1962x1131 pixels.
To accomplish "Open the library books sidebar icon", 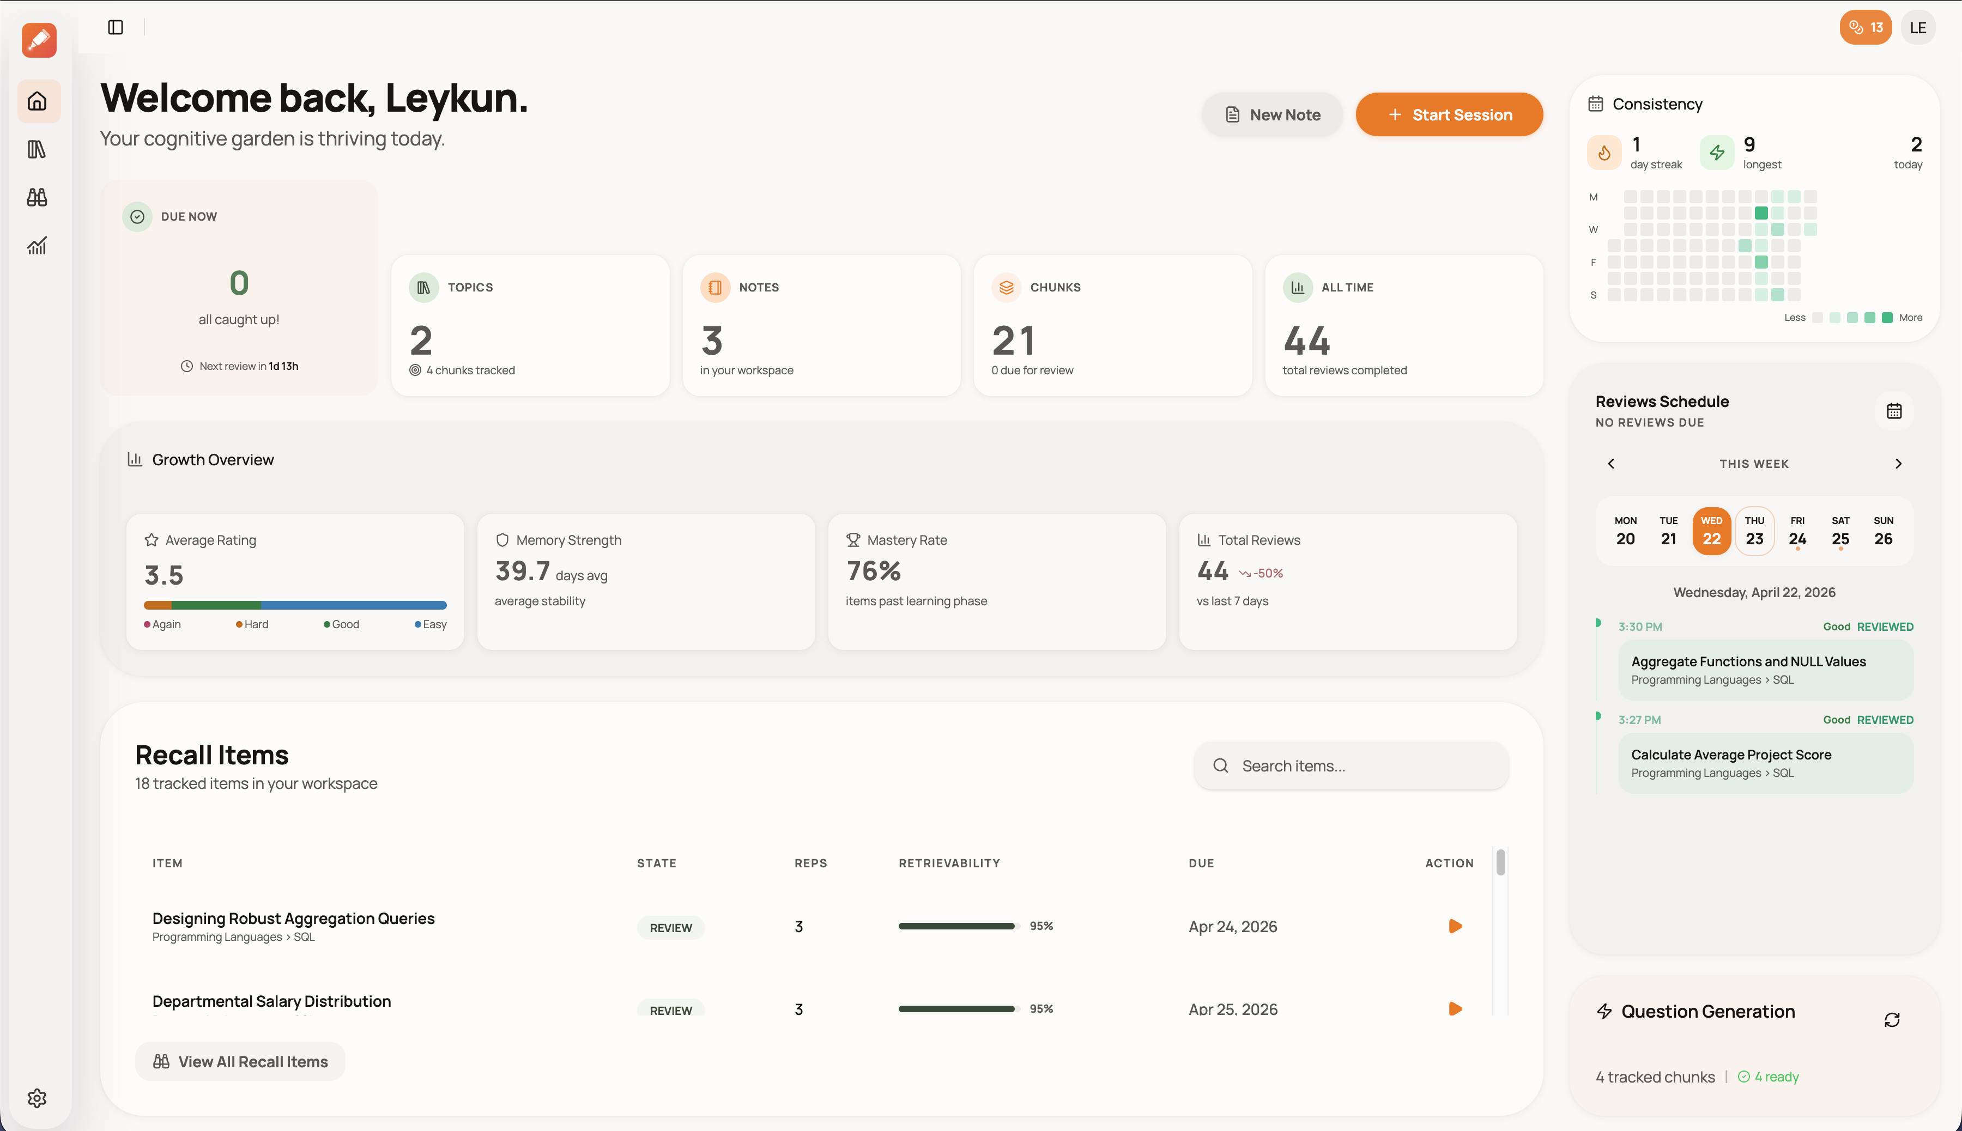I will (x=37, y=149).
